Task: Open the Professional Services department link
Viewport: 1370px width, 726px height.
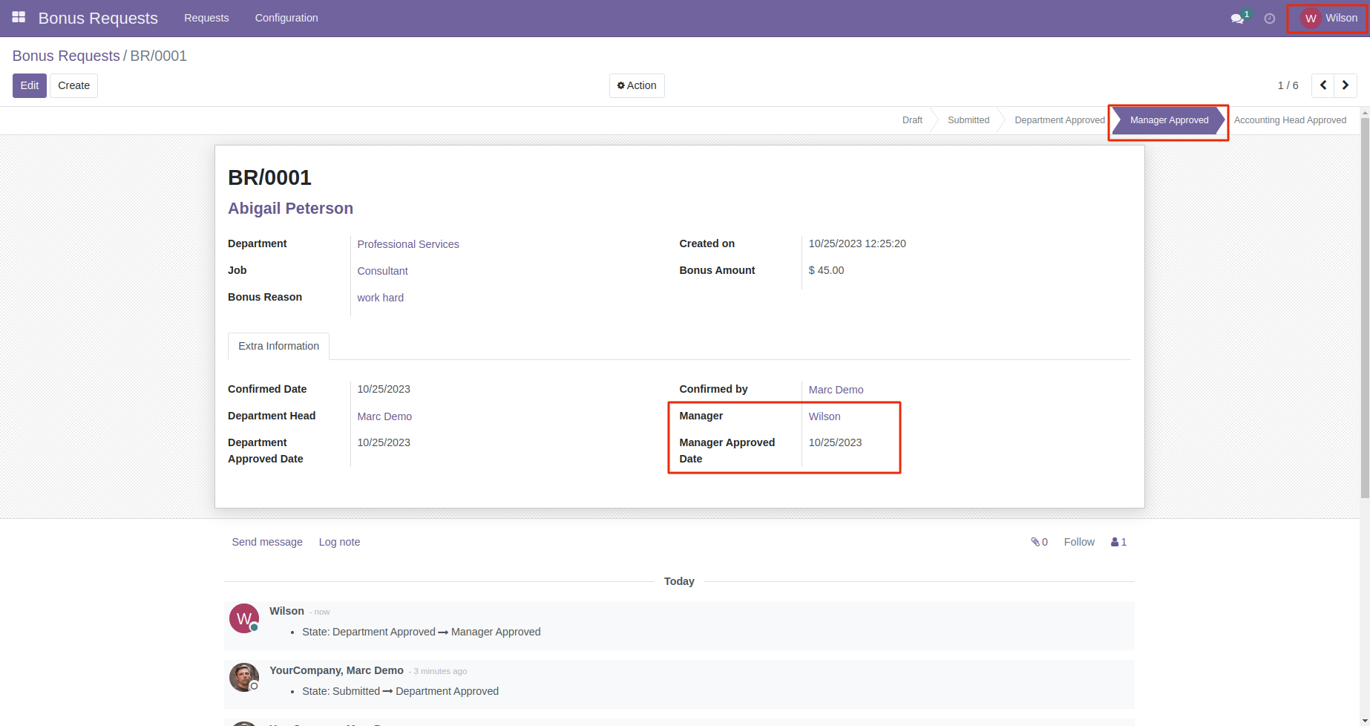Action: (x=408, y=244)
